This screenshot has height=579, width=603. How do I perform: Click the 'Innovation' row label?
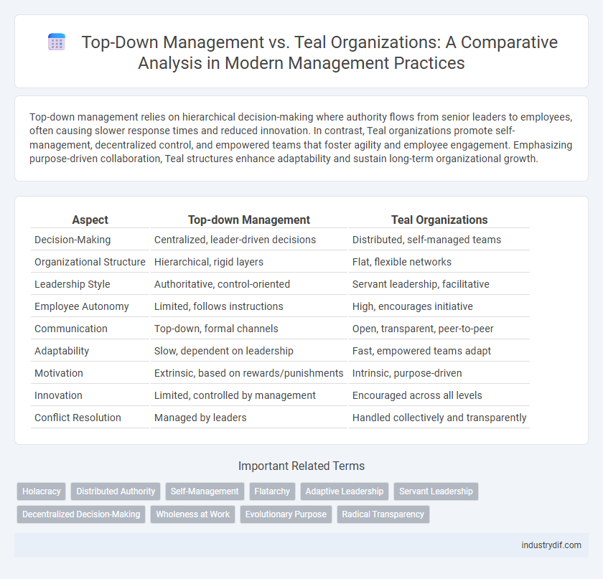tap(58, 395)
